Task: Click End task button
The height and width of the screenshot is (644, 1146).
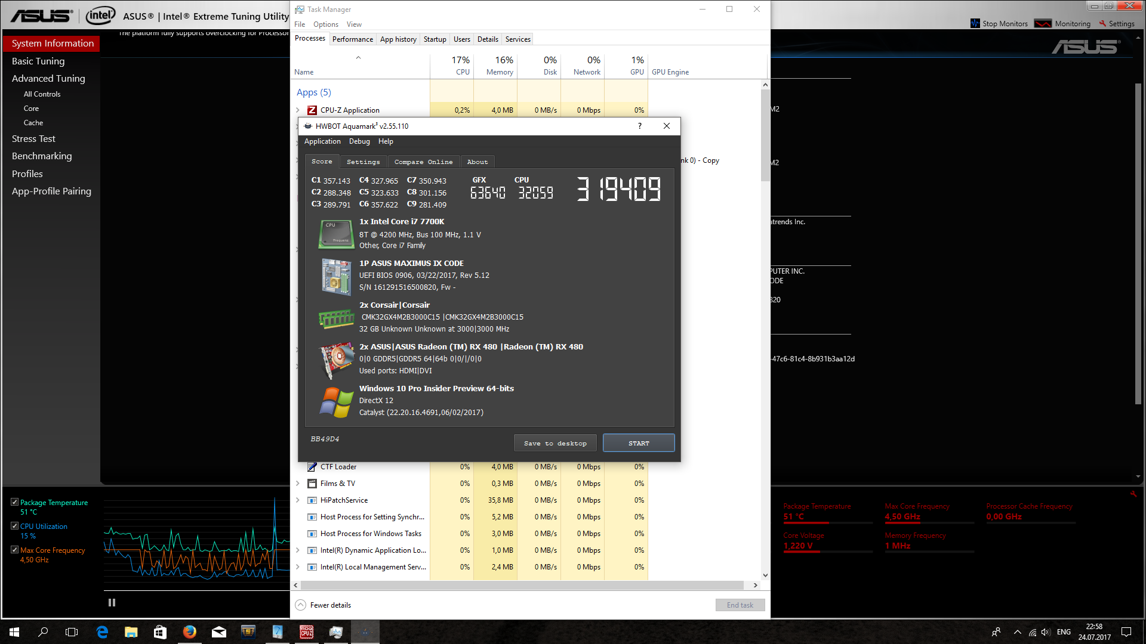Action: (x=740, y=605)
